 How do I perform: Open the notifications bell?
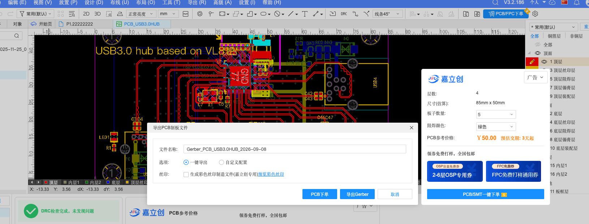[577, 3]
